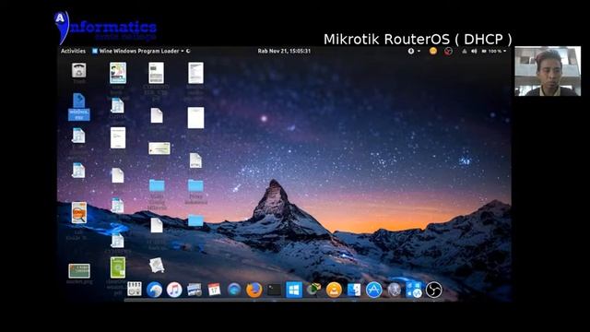
Task: Open the package box dock icon
Action: 313,289
